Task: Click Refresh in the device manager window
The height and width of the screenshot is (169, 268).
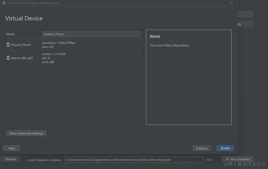Action: coord(11,159)
